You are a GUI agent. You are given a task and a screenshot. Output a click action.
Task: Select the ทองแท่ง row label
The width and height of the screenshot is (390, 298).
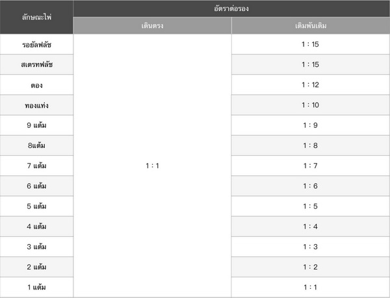(36, 105)
